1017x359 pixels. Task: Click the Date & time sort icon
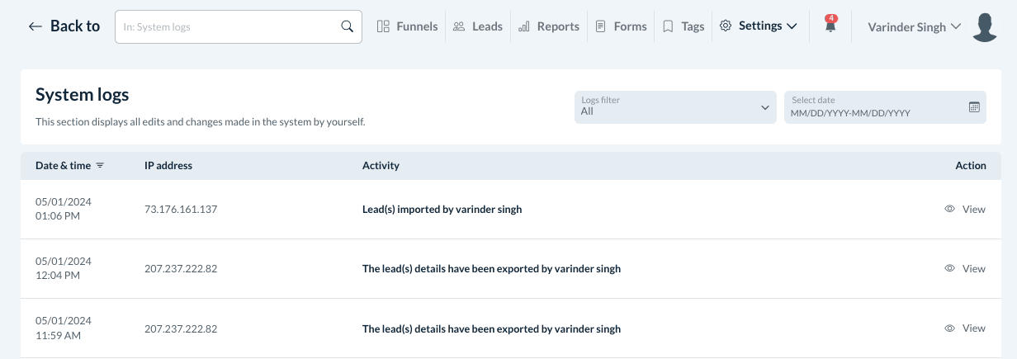[100, 166]
